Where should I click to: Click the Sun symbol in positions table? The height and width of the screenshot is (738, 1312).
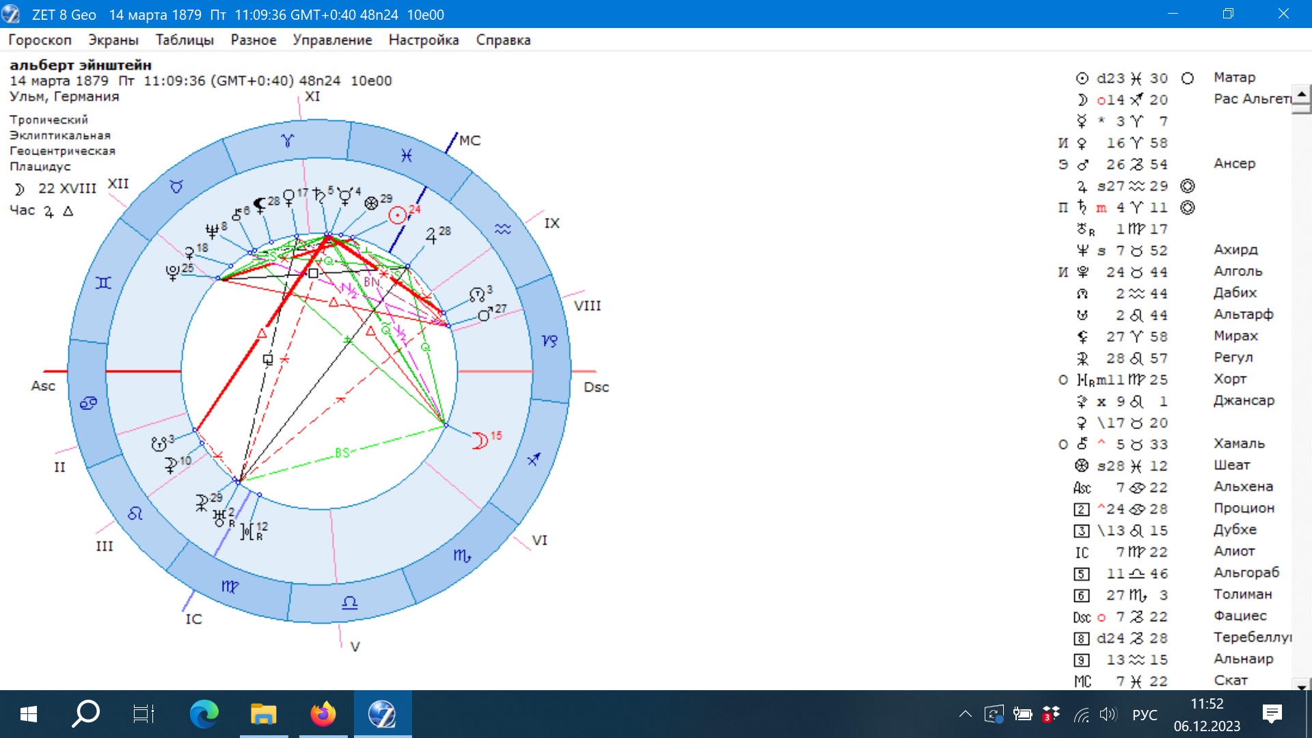(x=1082, y=79)
